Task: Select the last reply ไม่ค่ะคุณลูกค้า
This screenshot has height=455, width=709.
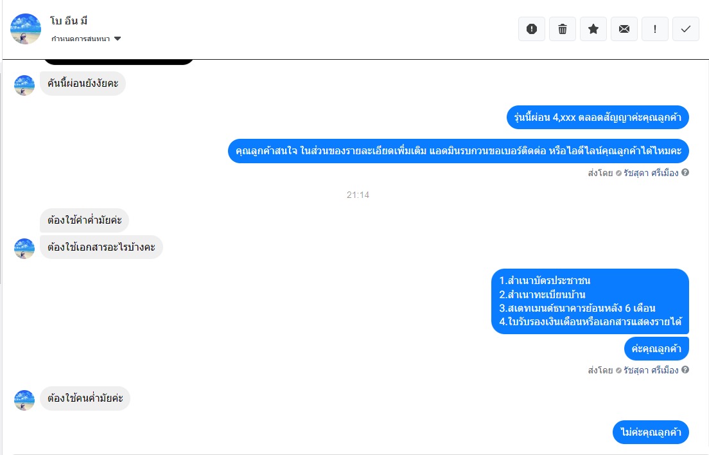Action: pos(651,432)
